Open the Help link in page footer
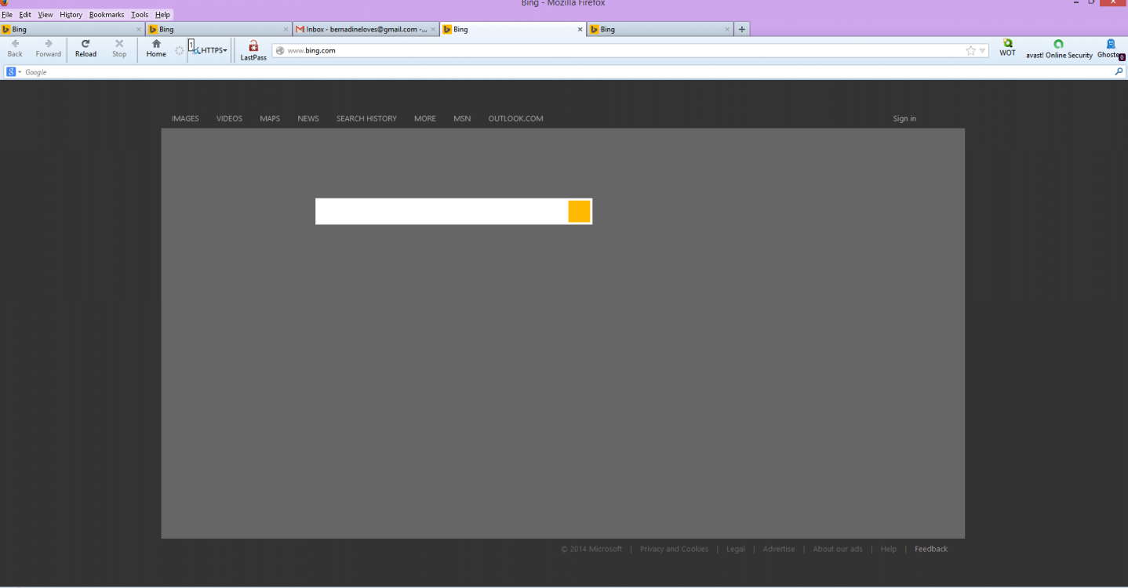The image size is (1128, 588). (x=888, y=550)
